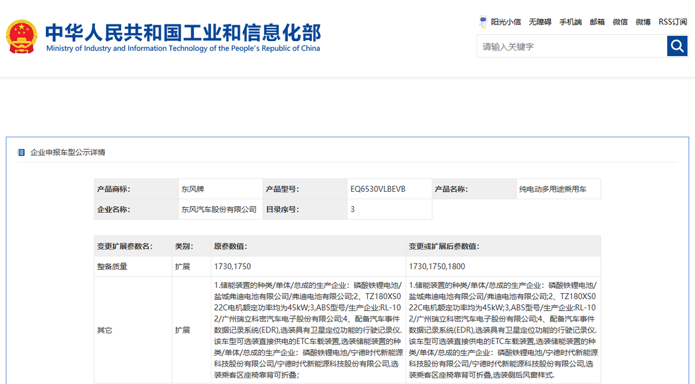Click the 企业申报车型公示详情 section heading
This screenshot has height=384, width=695.
click(x=68, y=152)
